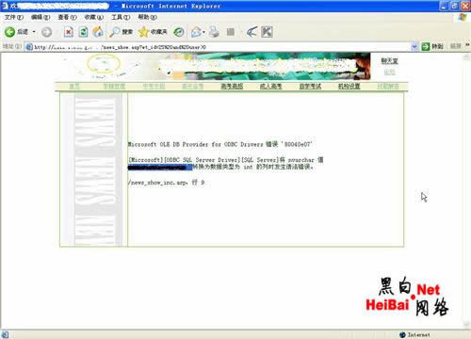Click the Links (链接) toolbar label
Image resolution: width=471 pixels, height=339 pixels.
[456, 46]
